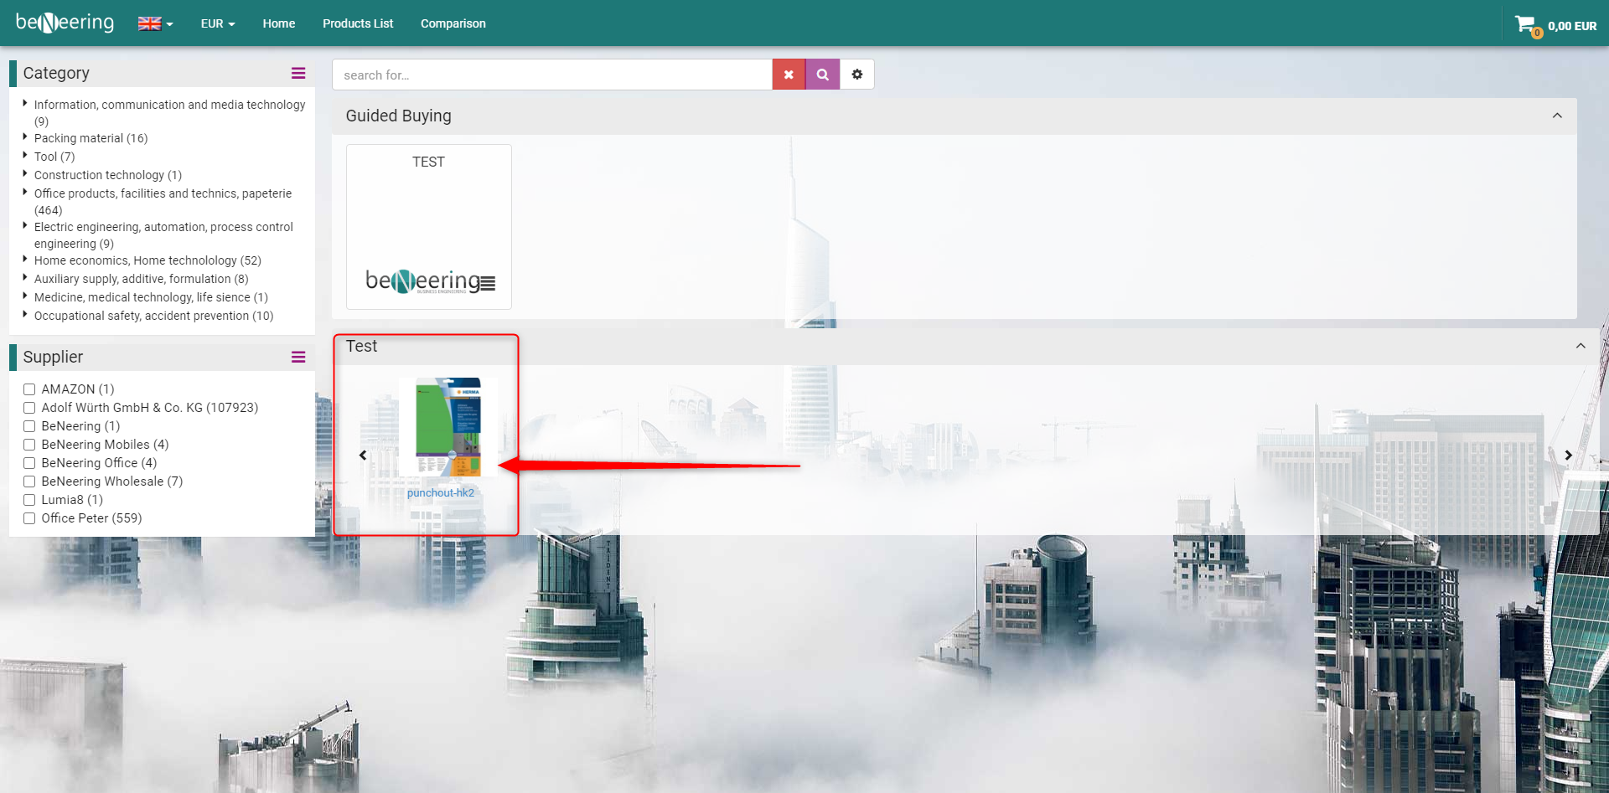The width and height of the screenshot is (1609, 793).
Task: Show previous item in Test carousel
Action: point(363,456)
